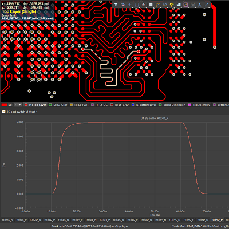Select the RTx3A_P waveform tab
Image resolution: width=229 pixels, height=229 pixels.
tap(77, 220)
